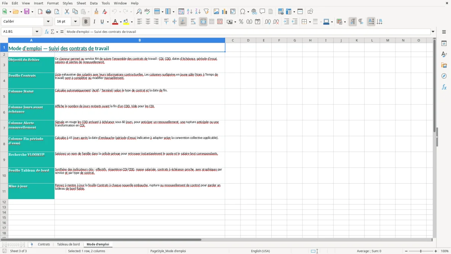Align text to bottom
The image size is (451, 254).
(183, 22)
